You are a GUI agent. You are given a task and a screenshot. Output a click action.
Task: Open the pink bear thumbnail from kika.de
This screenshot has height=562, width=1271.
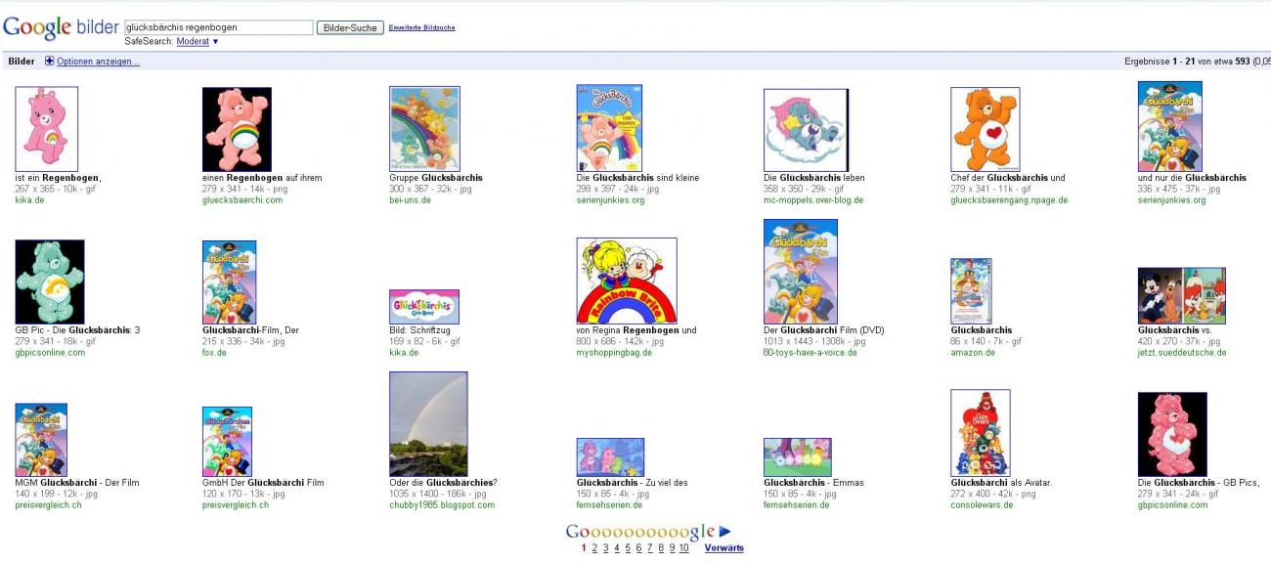click(46, 129)
